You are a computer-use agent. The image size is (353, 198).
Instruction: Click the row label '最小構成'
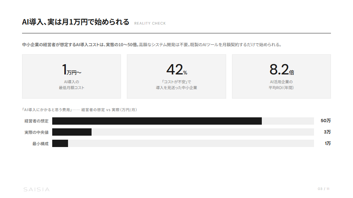click(40, 144)
